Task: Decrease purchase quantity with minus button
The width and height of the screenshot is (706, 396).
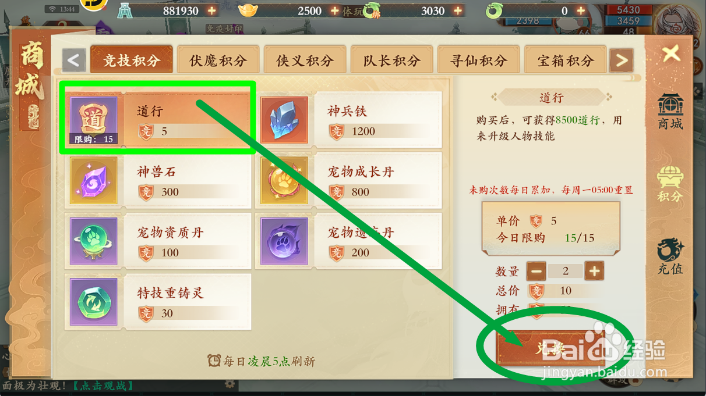Action: coord(536,271)
